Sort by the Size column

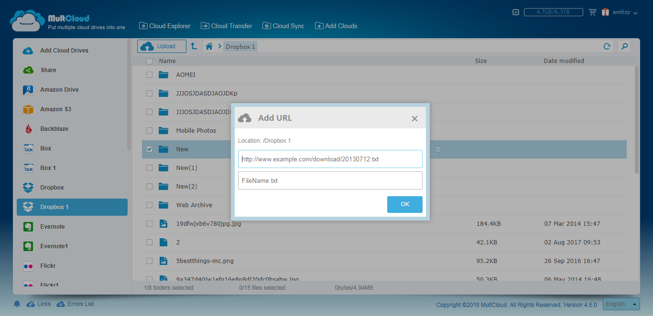click(x=481, y=61)
